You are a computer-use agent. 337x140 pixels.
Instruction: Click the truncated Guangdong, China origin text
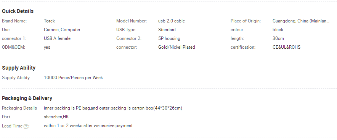(x=301, y=21)
